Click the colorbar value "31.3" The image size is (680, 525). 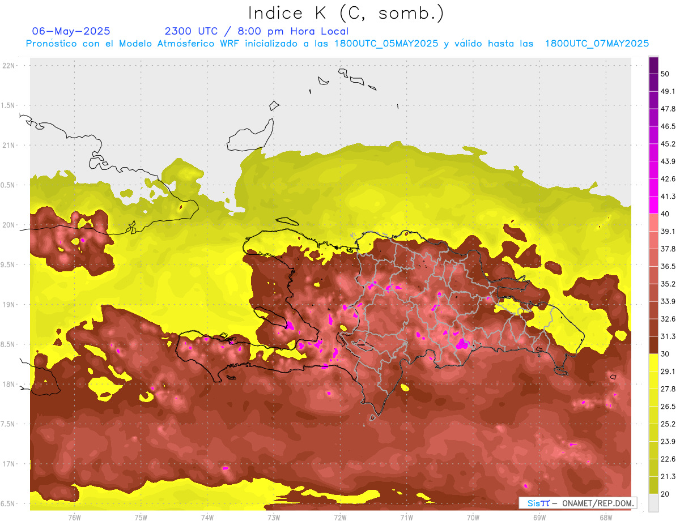point(668,336)
